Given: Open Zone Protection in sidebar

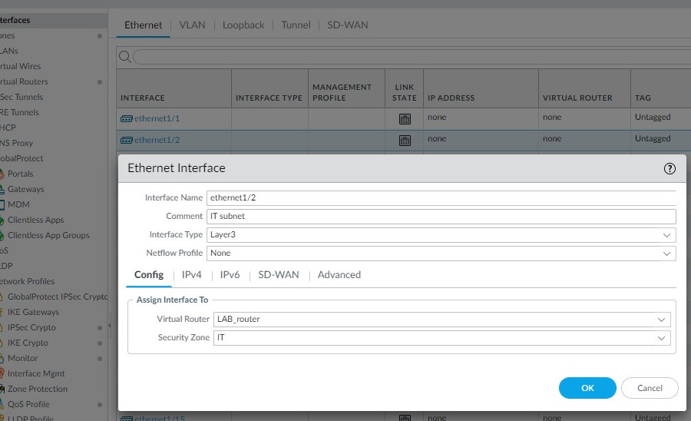Looking at the screenshot, I should click(x=38, y=390).
